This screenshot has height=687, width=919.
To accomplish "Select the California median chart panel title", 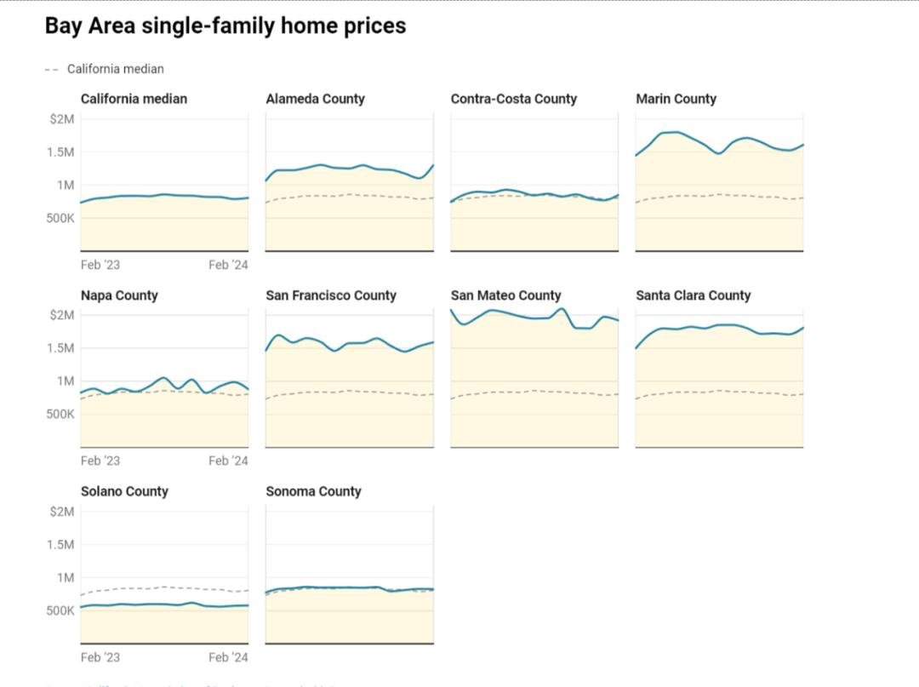I will coord(134,99).
